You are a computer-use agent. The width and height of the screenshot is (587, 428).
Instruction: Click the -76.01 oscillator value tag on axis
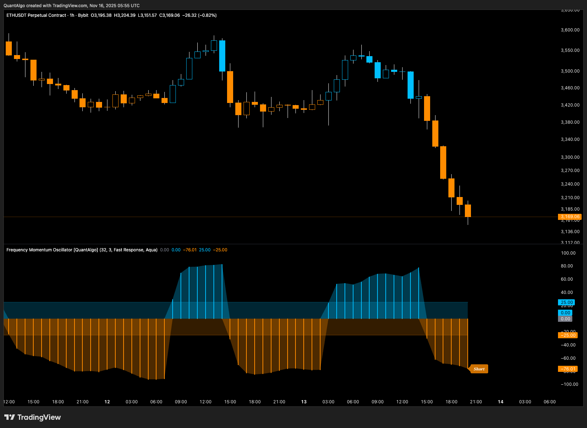pos(568,369)
